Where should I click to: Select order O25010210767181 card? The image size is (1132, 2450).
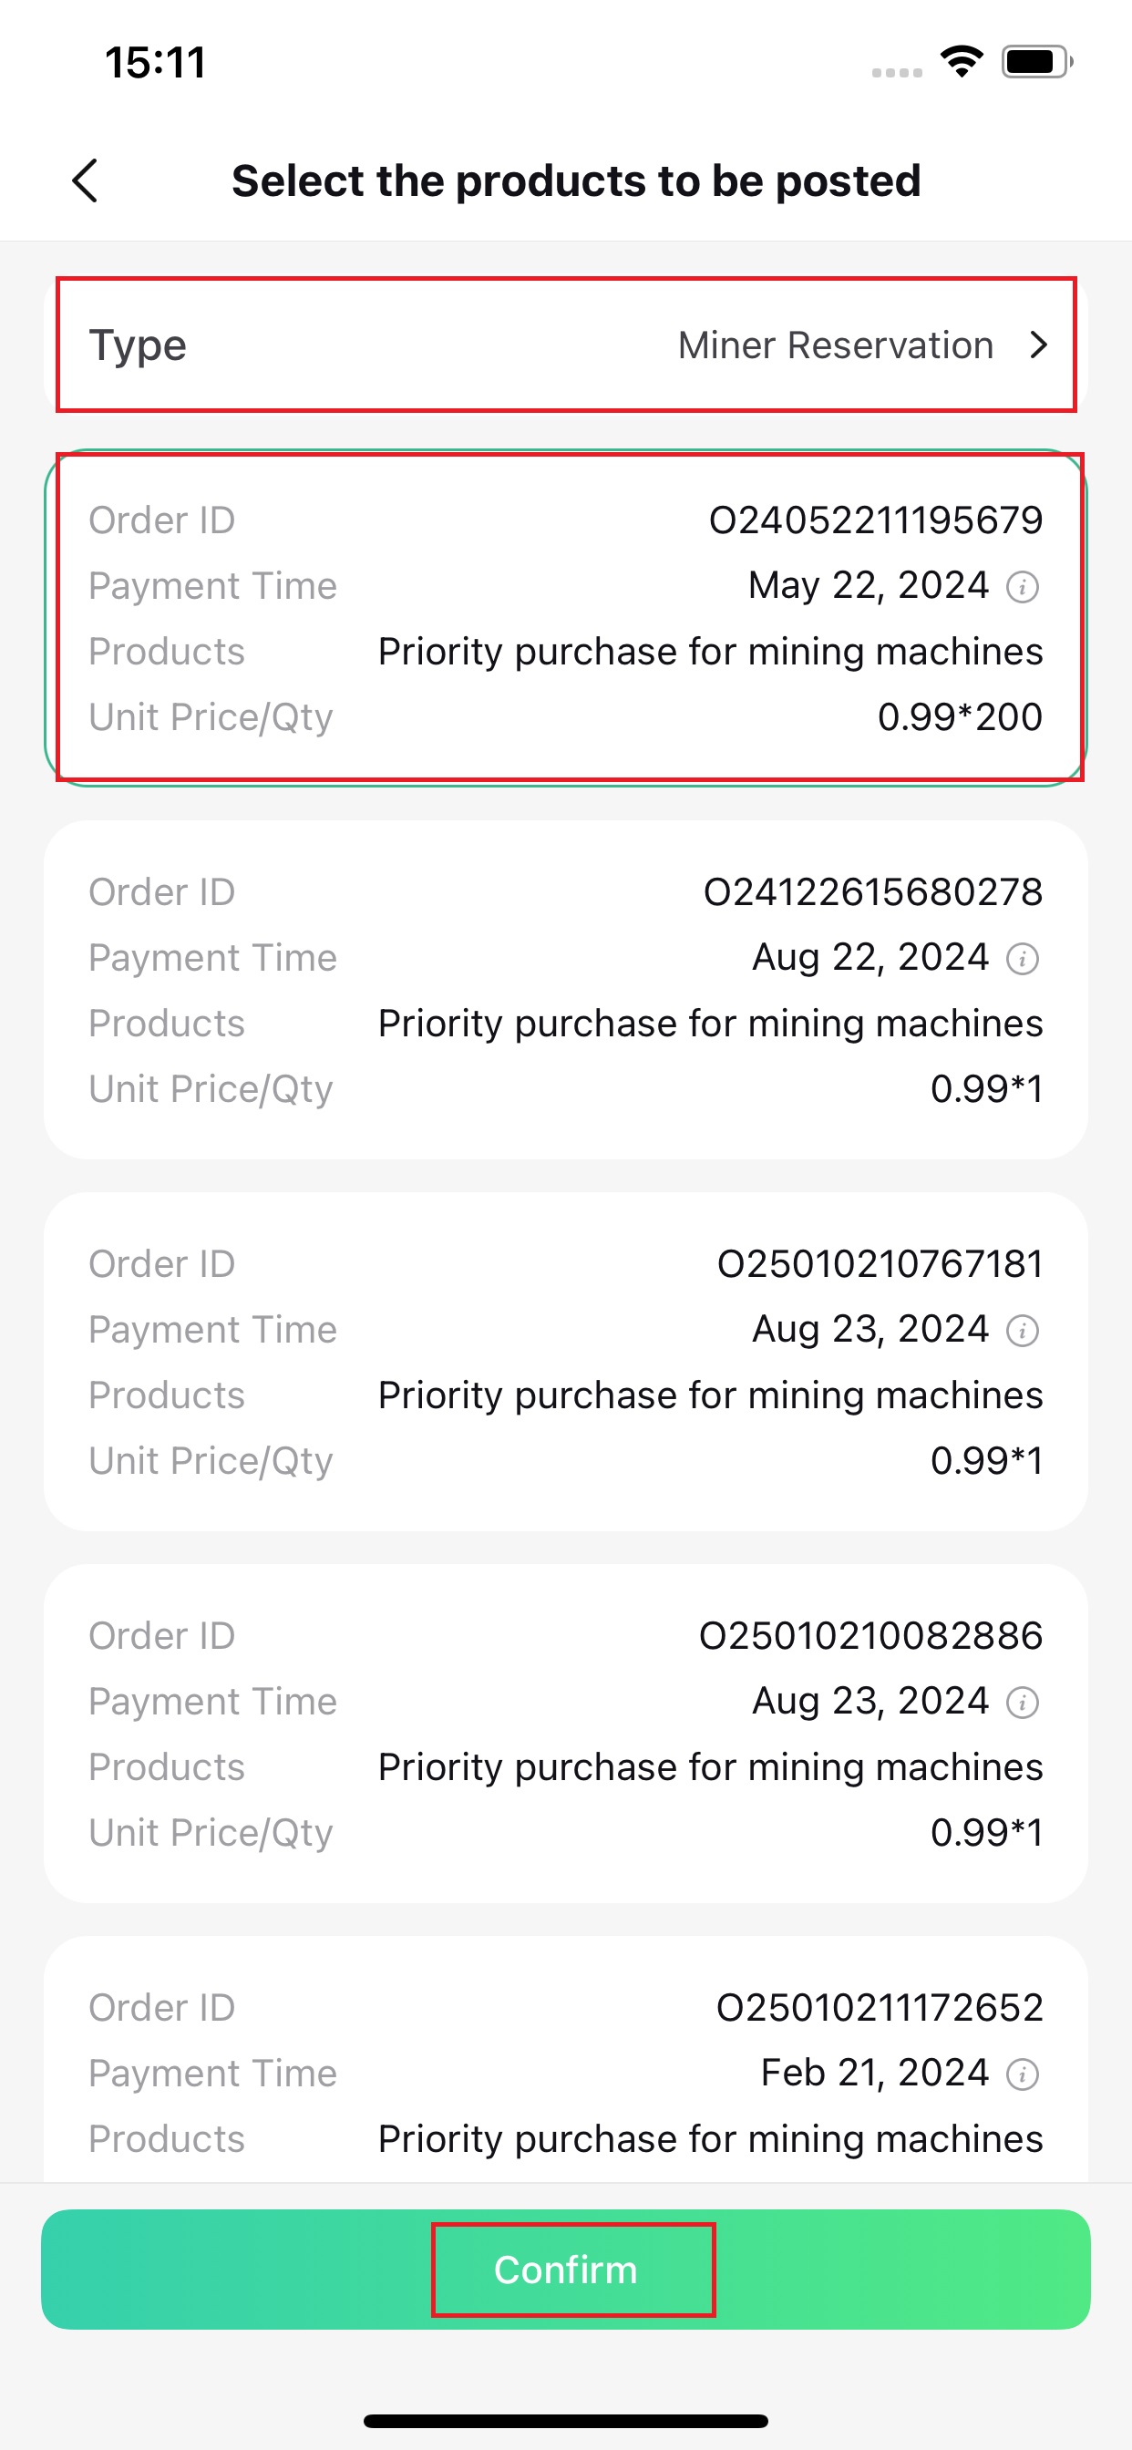pyautogui.click(x=566, y=1362)
